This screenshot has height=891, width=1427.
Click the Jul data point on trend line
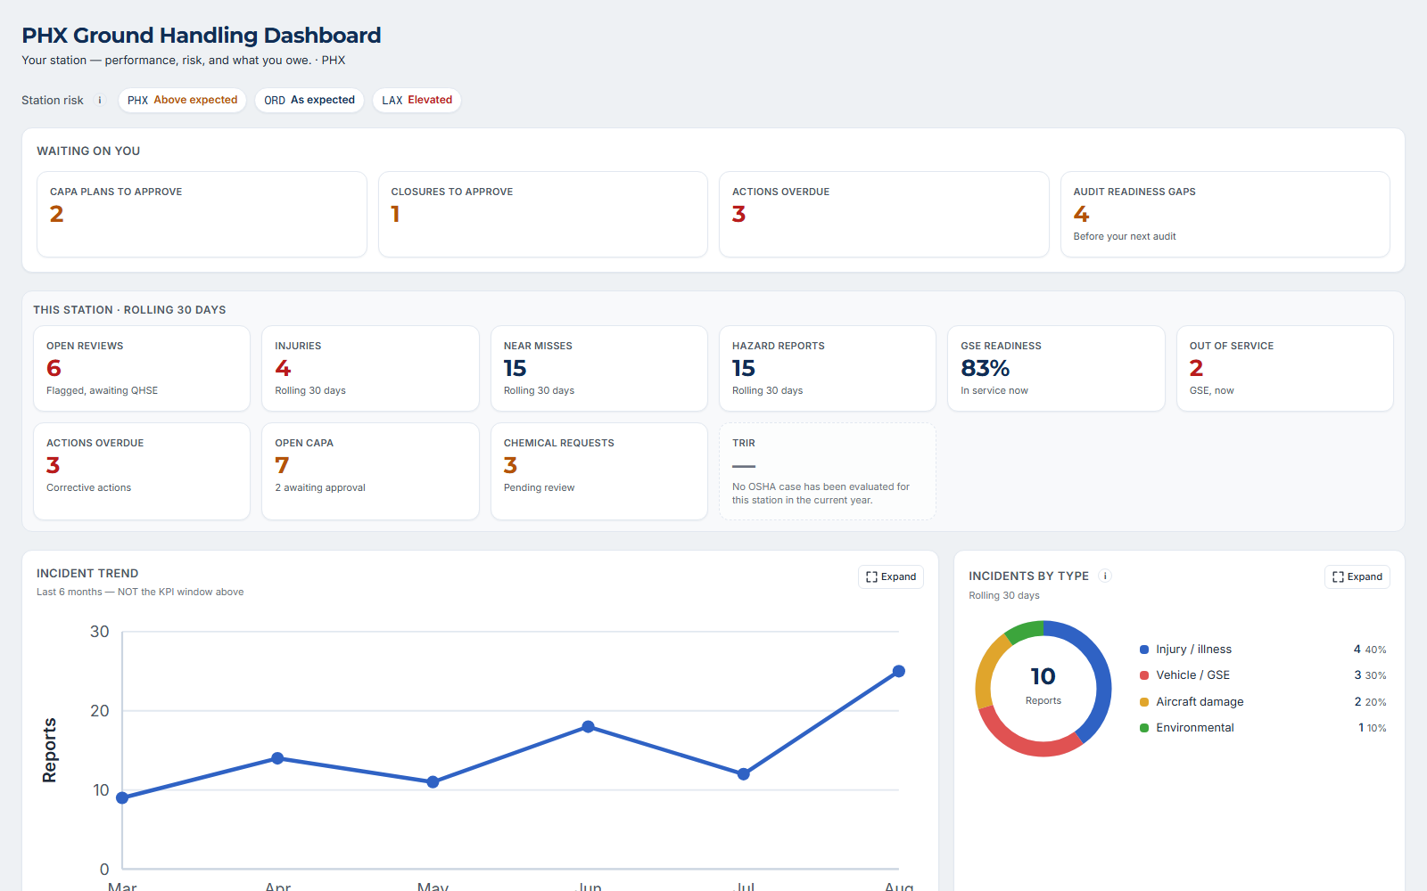coord(744,774)
